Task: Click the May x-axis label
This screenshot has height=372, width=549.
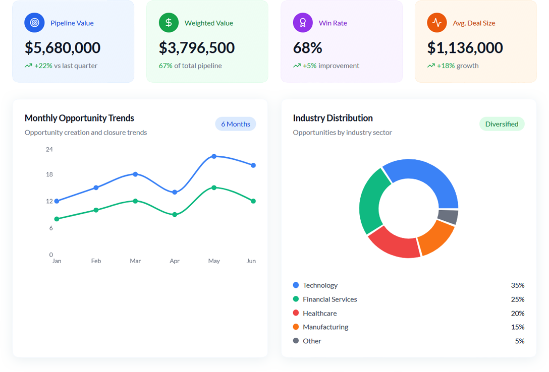Action: pyautogui.click(x=214, y=261)
